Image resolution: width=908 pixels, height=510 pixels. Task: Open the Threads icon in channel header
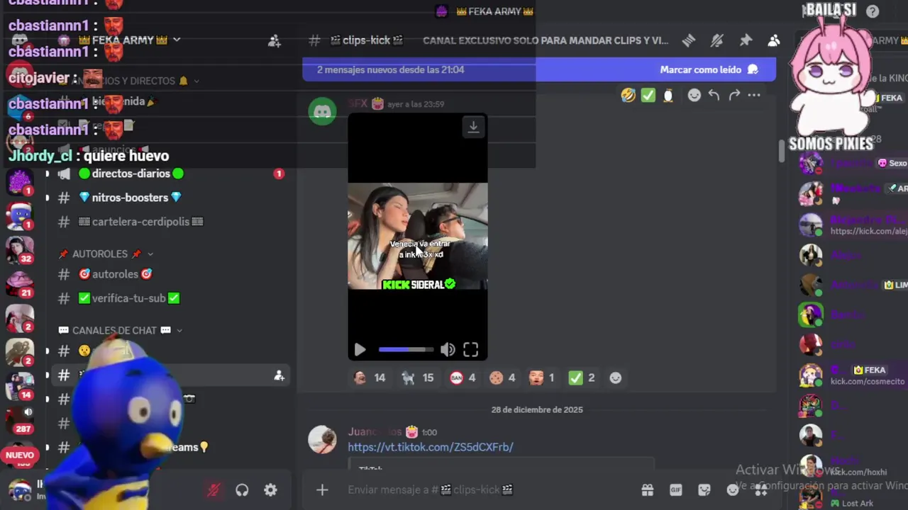pos(688,40)
